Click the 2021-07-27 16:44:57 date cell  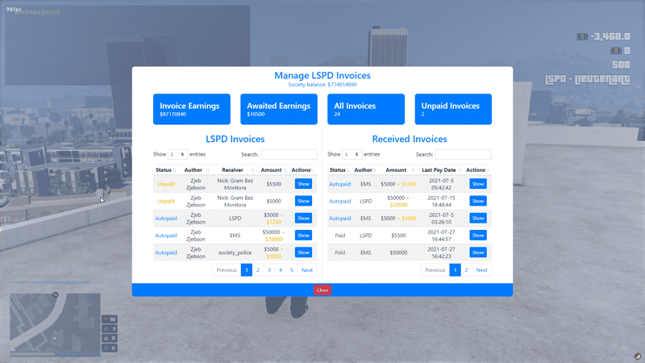[441, 236]
